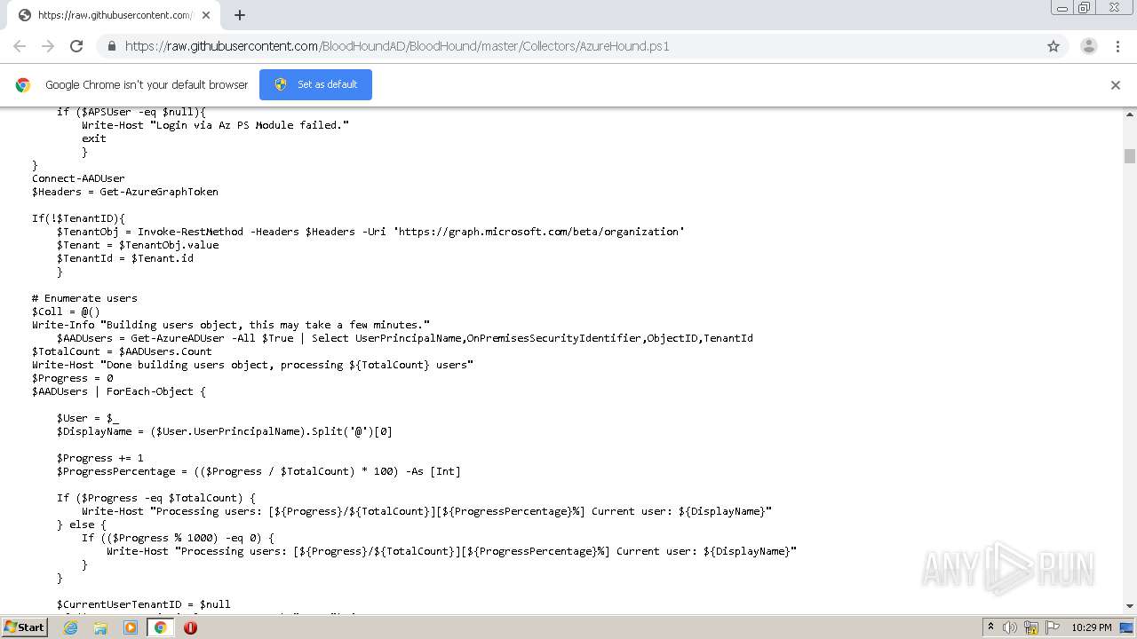1137x639 pixels.
Task: Click the 'Connect-AADUser' line
Action: [78, 178]
